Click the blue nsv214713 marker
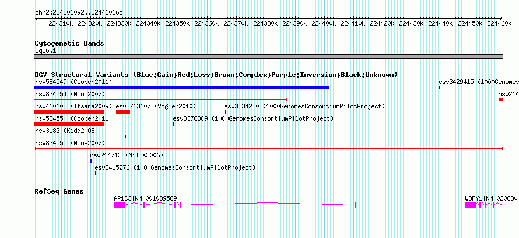This screenshot has width=519, height=238. pos(91,161)
